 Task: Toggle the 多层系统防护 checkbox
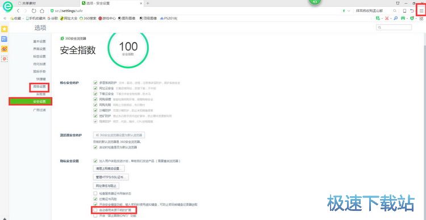[95, 82]
